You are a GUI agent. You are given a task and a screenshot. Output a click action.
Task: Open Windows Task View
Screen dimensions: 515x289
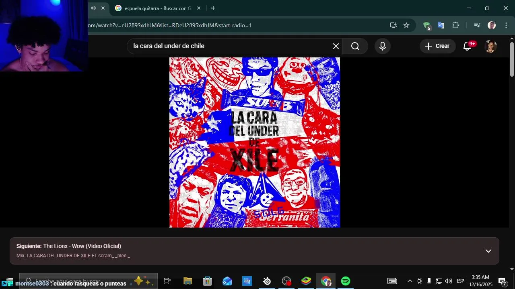pos(167,281)
